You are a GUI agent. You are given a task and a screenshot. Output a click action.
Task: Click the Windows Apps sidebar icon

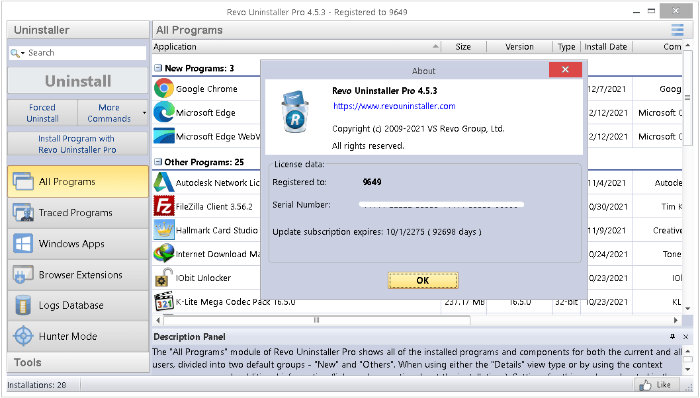tap(23, 243)
